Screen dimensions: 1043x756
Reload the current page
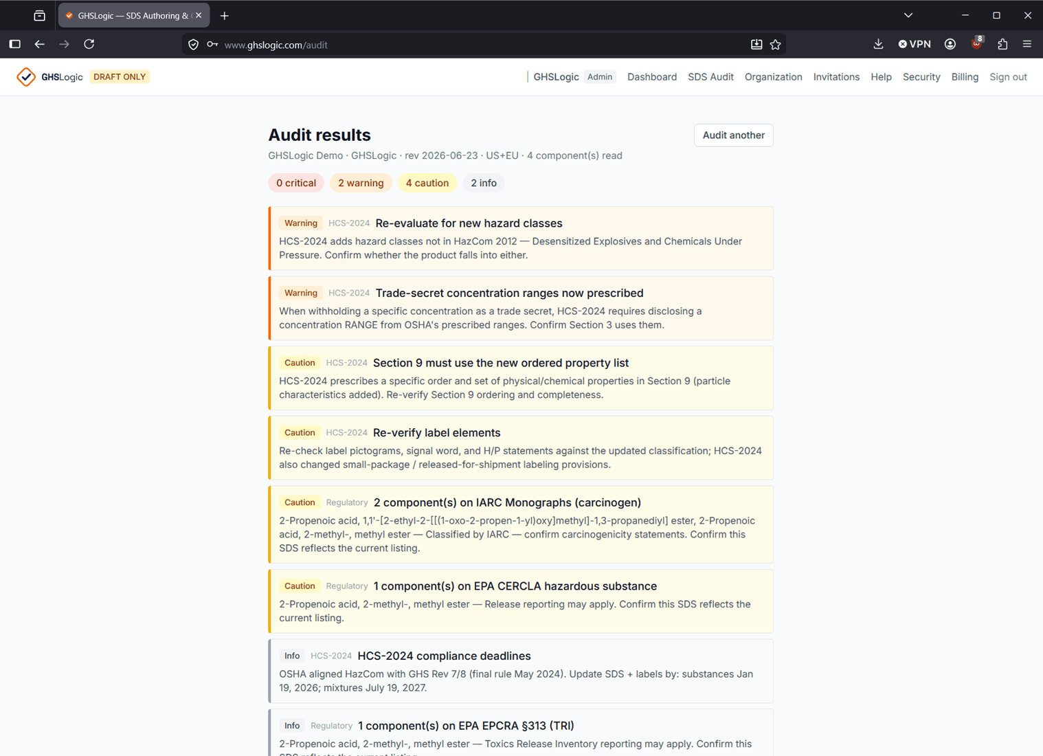pos(89,44)
